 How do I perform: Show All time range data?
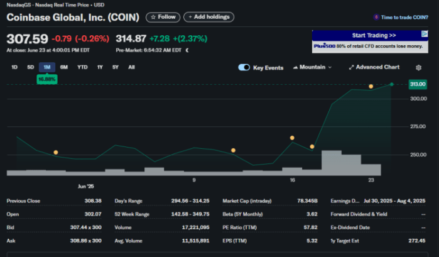pyautogui.click(x=131, y=67)
